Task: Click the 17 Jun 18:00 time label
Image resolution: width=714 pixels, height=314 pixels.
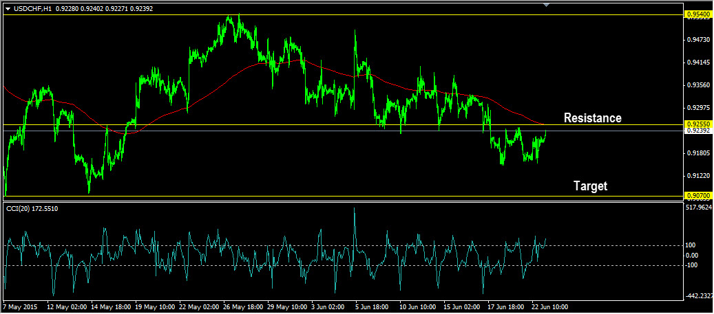Action: click(507, 306)
